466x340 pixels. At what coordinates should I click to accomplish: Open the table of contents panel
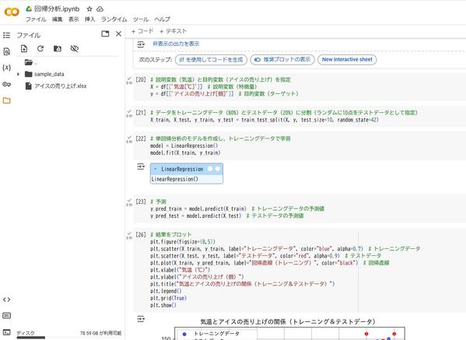6,35
